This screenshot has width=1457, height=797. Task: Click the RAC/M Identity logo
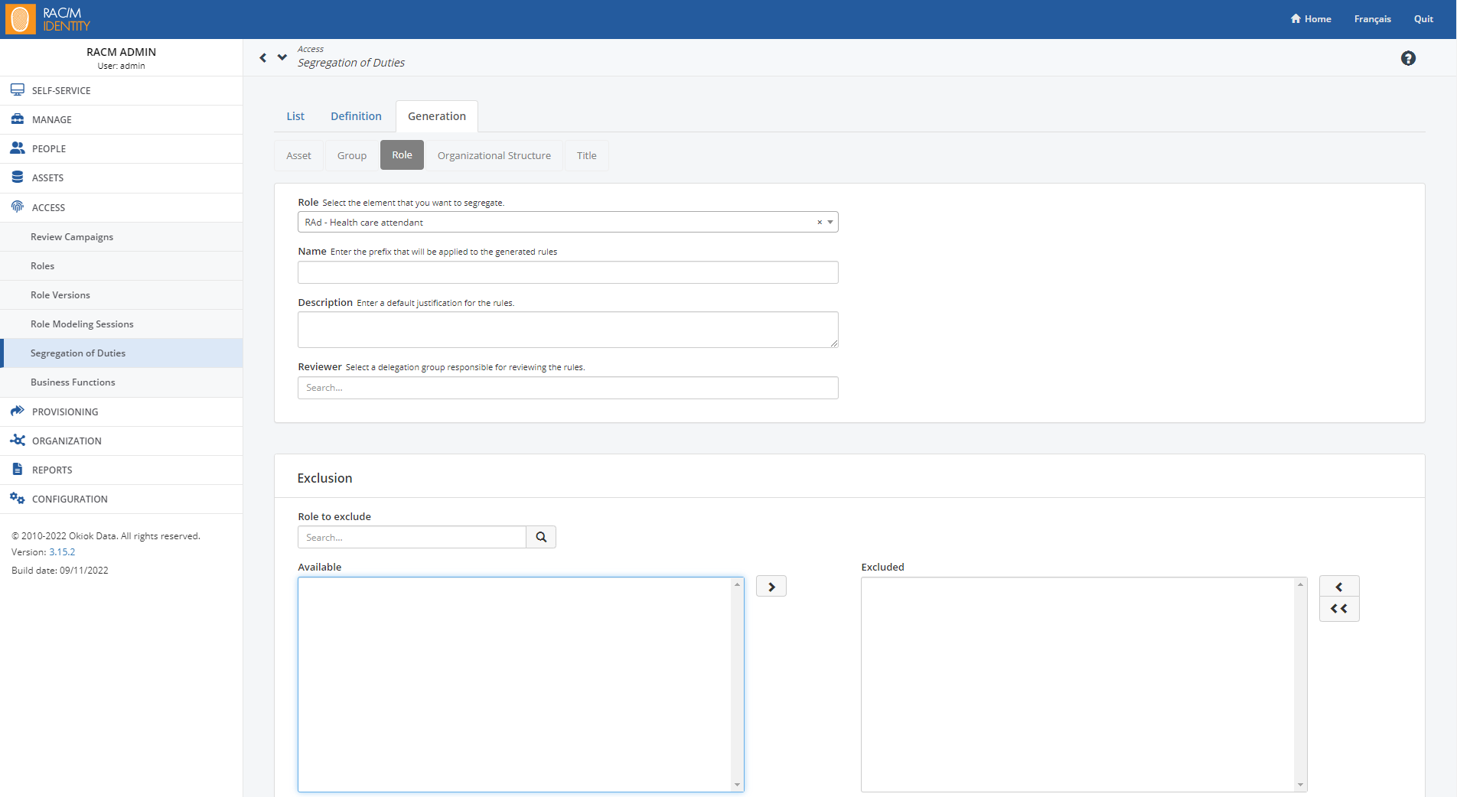coord(47,19)
